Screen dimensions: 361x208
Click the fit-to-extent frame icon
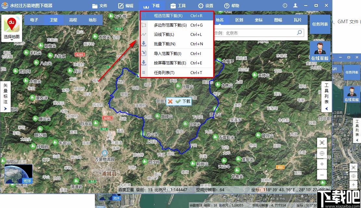point(322,143)
